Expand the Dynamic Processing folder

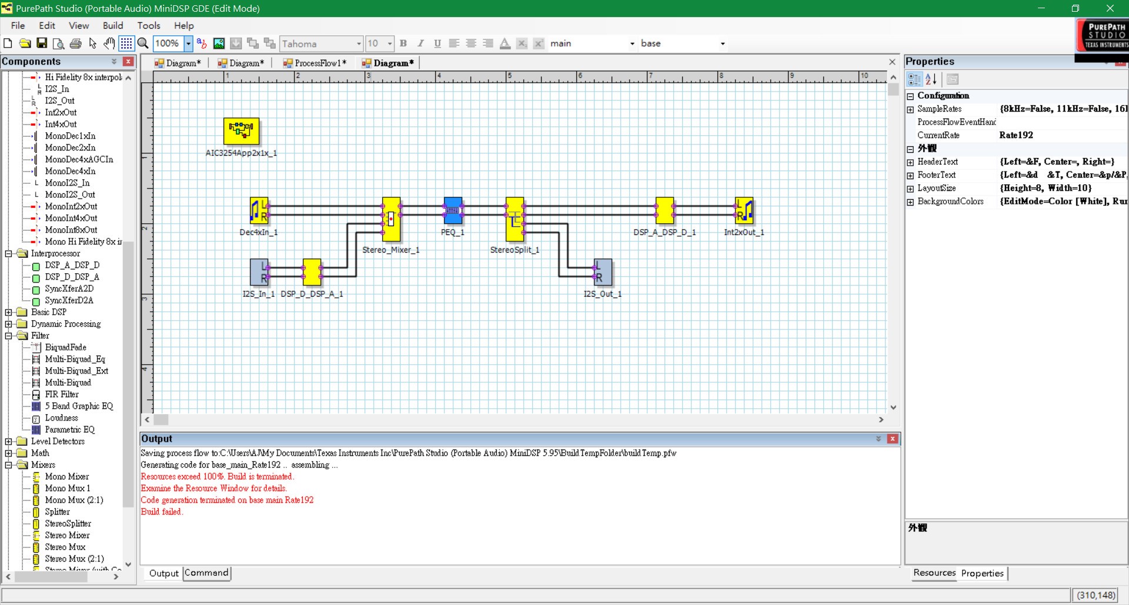coord(9,324)
